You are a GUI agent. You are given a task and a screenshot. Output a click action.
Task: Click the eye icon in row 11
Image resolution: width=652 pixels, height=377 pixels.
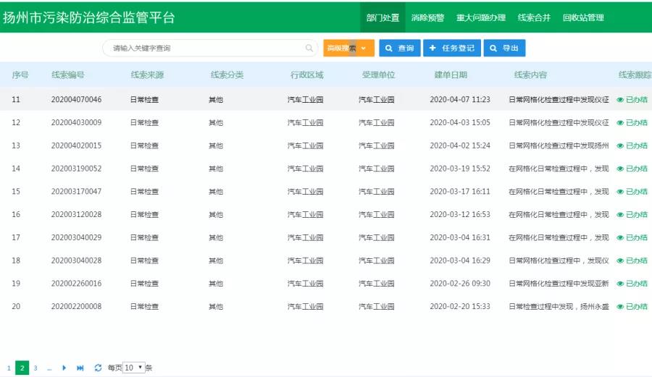[620, 100]
